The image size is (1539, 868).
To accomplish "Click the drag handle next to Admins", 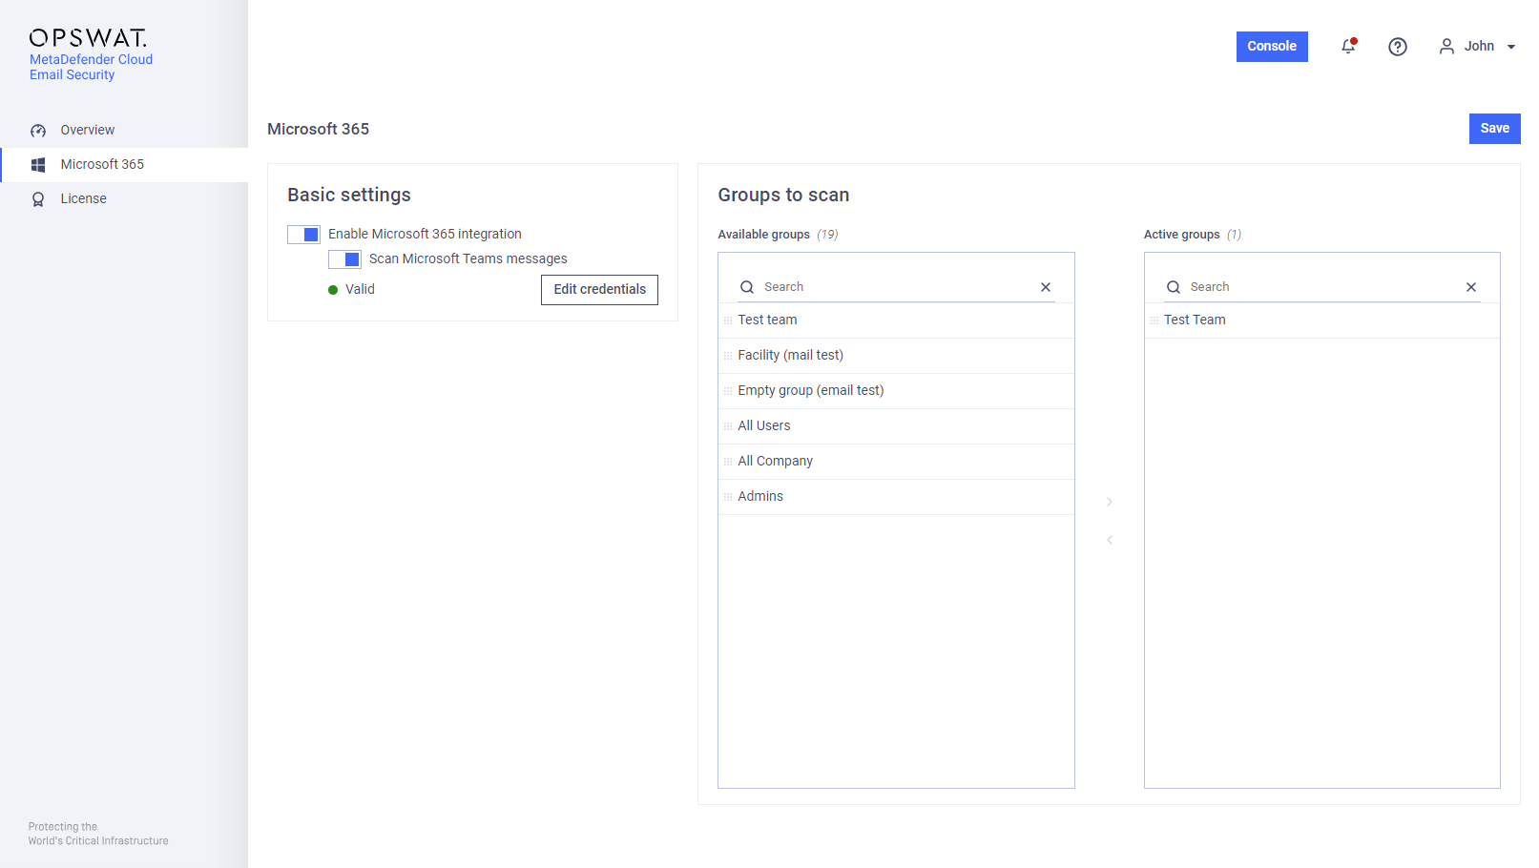I will point(728,497).
